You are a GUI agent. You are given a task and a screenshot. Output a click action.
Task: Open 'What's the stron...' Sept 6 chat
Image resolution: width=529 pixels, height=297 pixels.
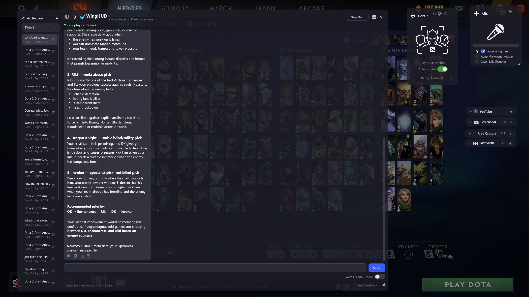[x=39, y=125]
